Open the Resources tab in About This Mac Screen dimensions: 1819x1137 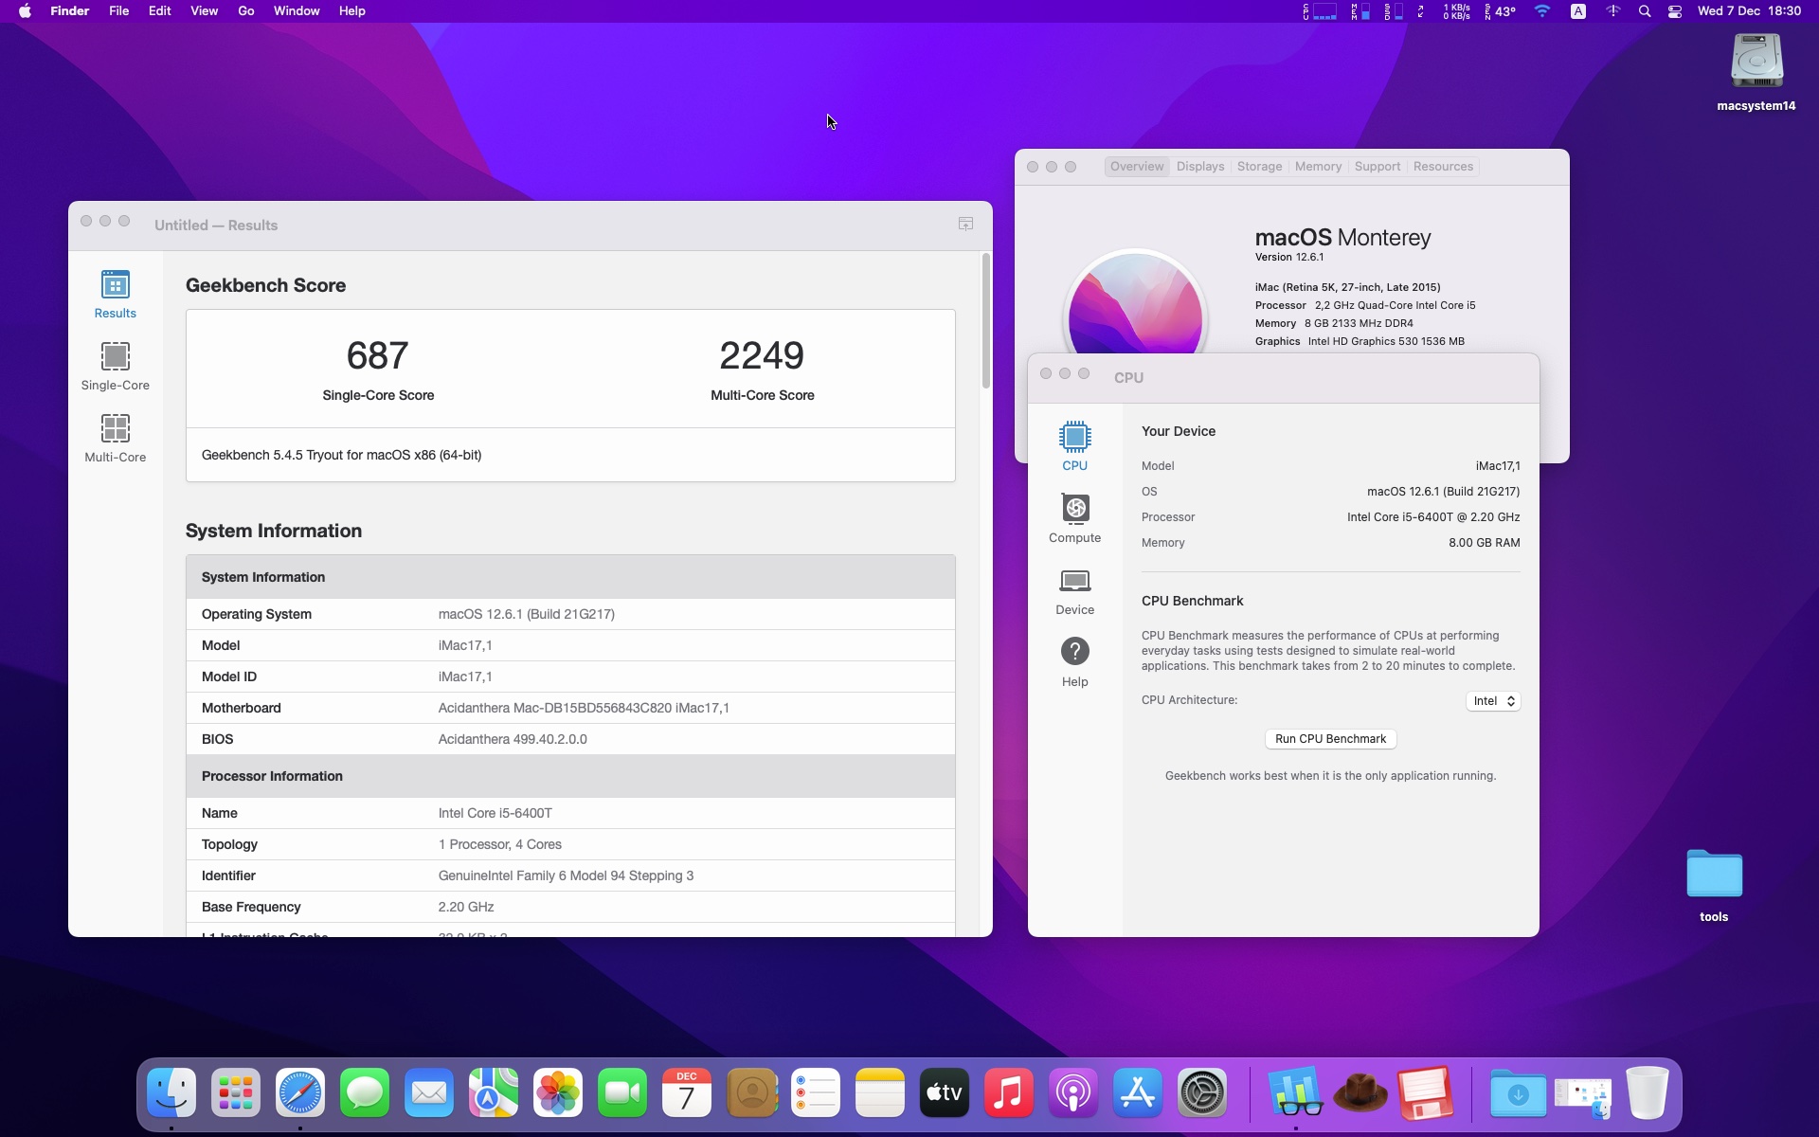coord(1443,167)
